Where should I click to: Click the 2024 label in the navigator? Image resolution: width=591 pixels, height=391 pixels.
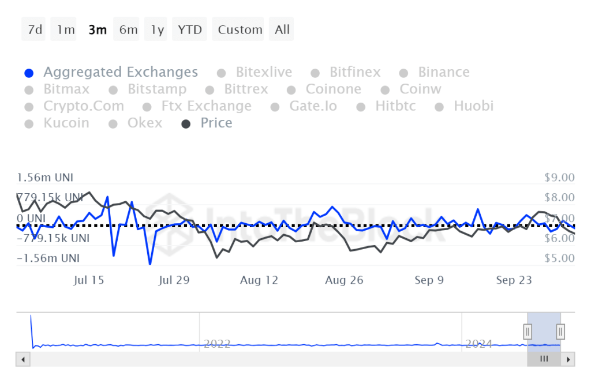point(478,344)
